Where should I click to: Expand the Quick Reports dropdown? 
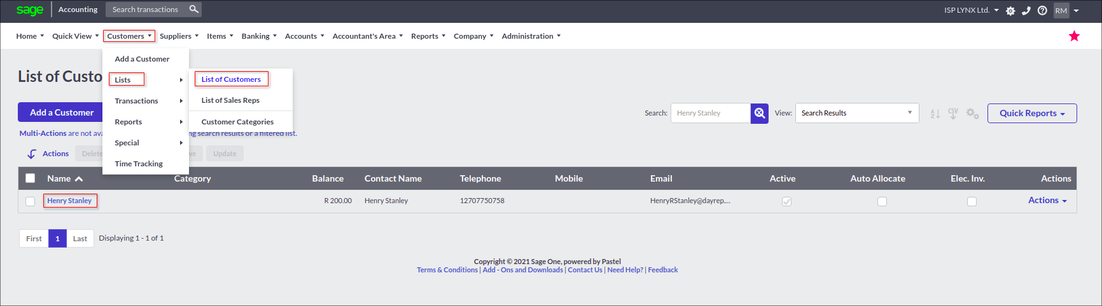click(x=1031, y=113)
